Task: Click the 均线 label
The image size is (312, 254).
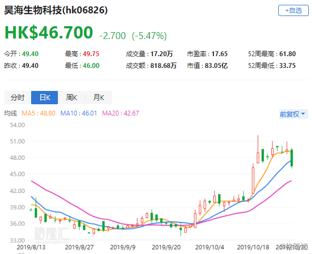Action: point(11,113)
